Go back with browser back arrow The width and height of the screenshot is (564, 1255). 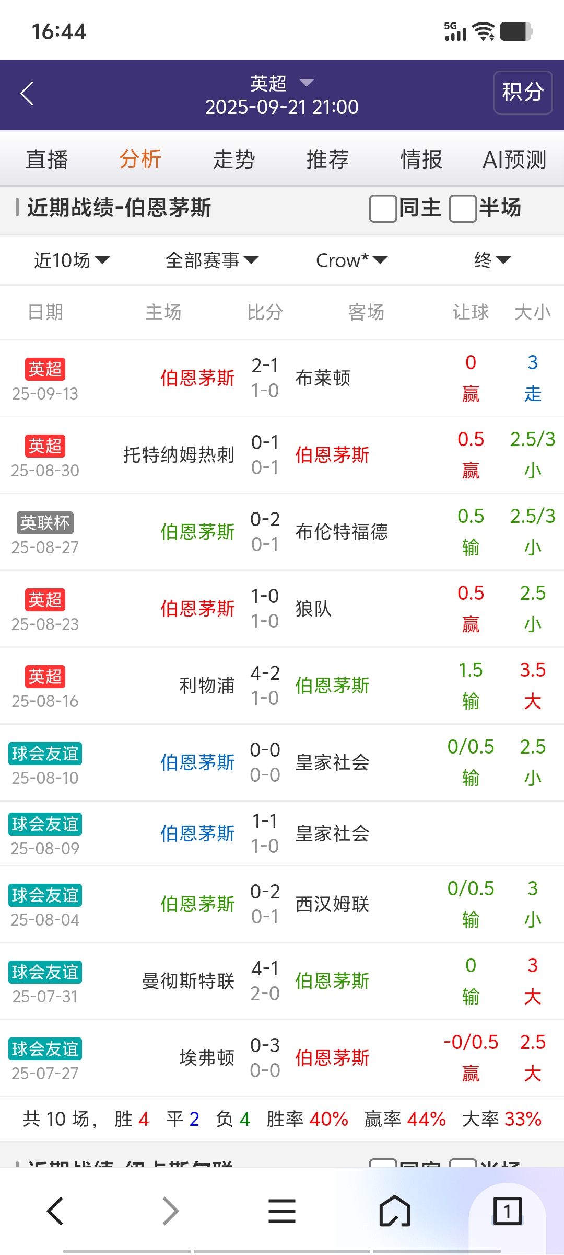[x=55, y=1211]
